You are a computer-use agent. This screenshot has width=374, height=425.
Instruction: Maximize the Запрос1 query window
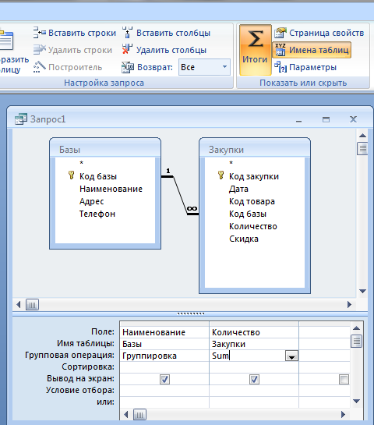point(326,119)
